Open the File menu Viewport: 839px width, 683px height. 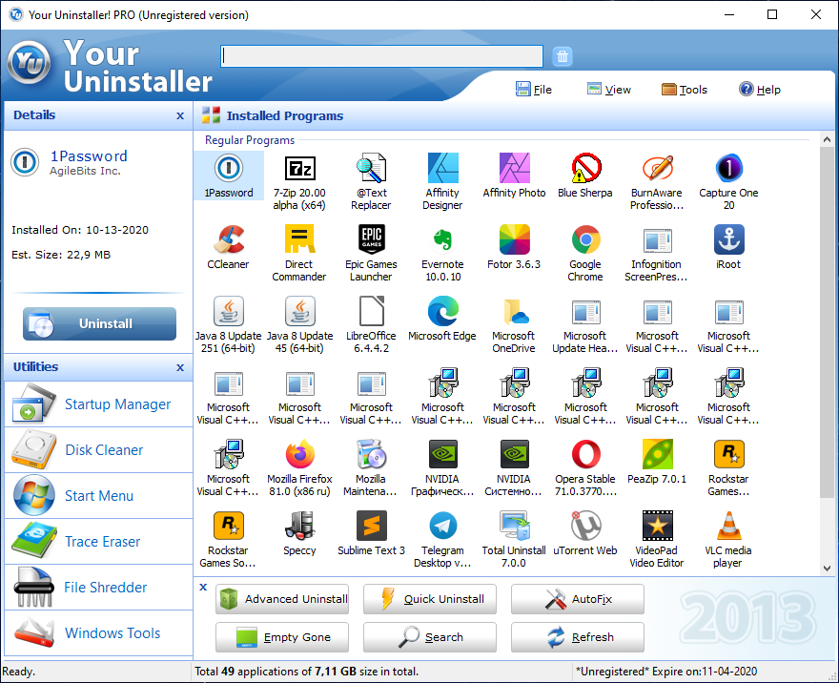[x=534, y=90]
